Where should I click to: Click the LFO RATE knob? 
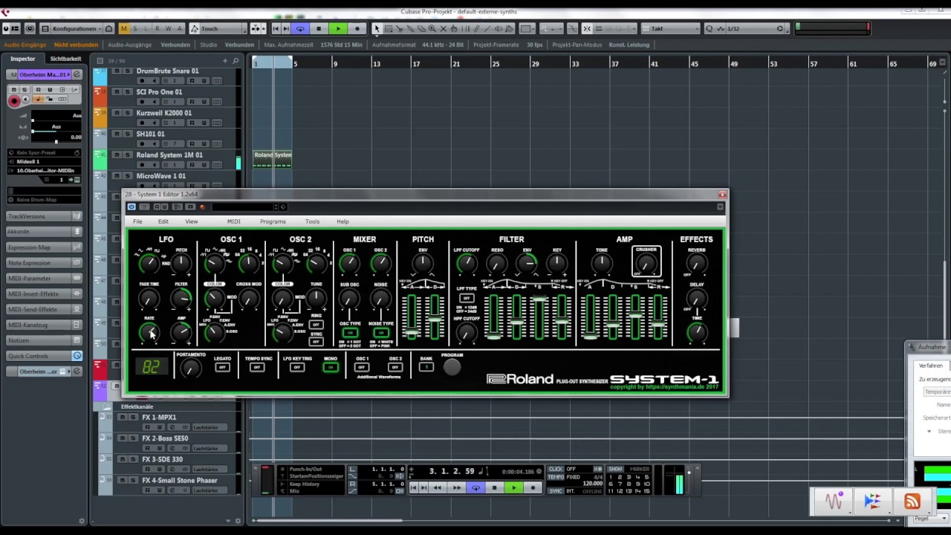coord(149,333)
